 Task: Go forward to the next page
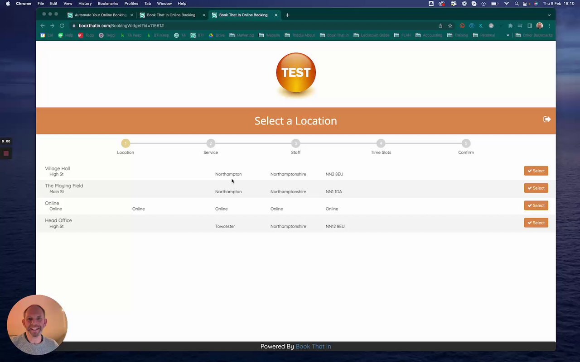(52, 26)
